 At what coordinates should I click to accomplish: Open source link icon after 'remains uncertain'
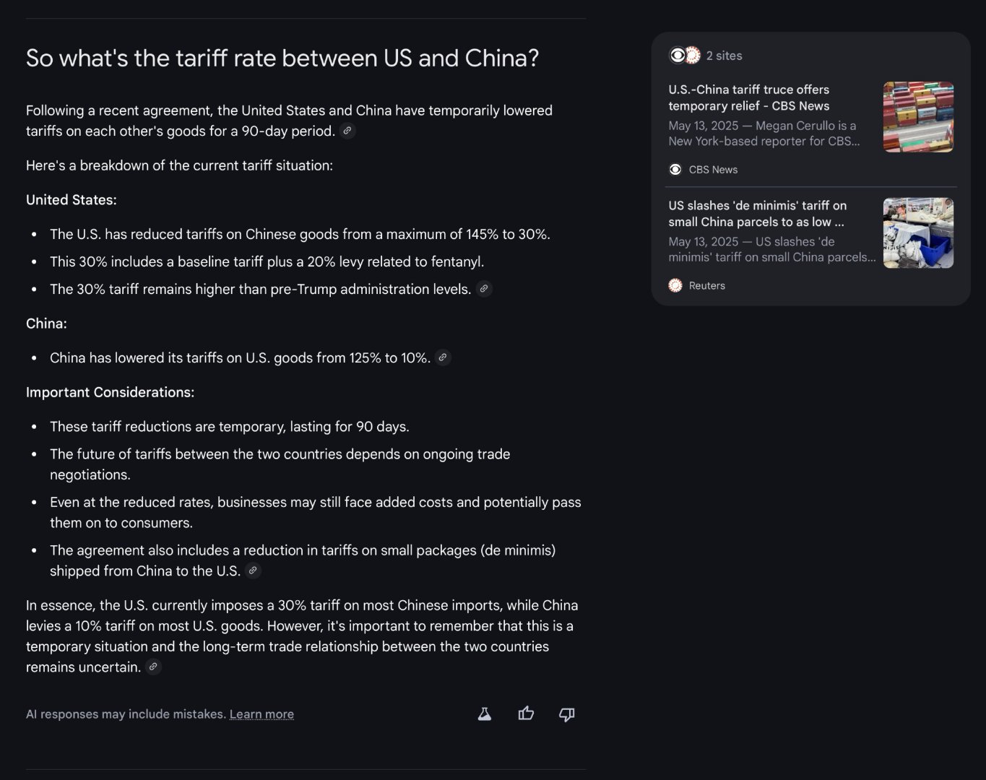[153, 667]
